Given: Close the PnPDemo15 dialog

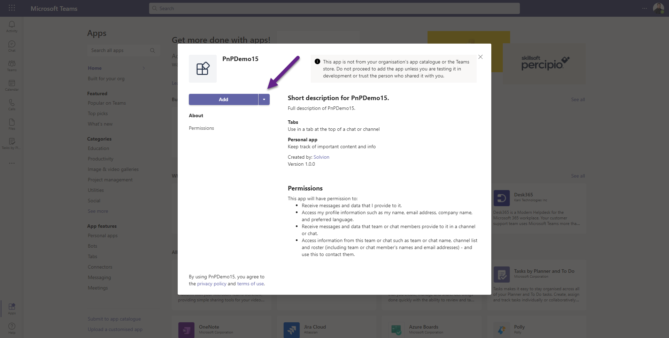Looking at the screenshot, I should pos(480,57).
